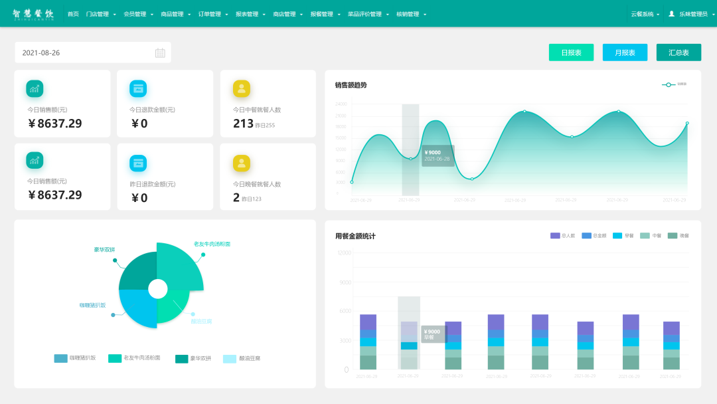
Task: Click the 智慧餐饮 logo
Action: tap(33, 14)
